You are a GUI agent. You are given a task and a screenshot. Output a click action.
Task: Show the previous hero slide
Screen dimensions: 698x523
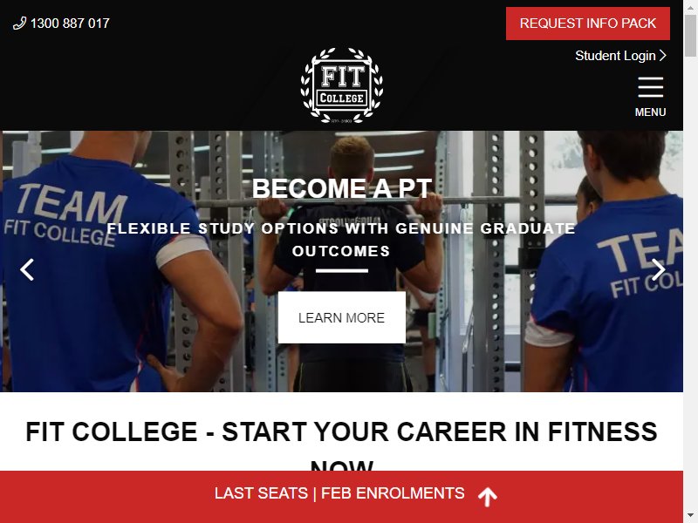pos(27,269)
